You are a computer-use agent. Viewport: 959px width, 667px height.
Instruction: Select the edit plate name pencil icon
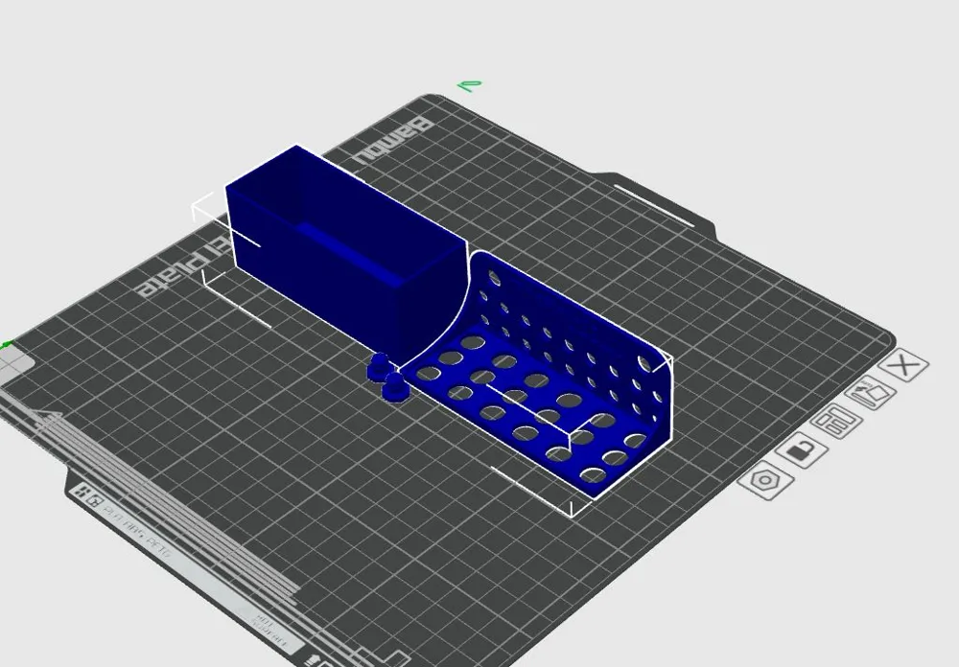(x=869, y=392)
